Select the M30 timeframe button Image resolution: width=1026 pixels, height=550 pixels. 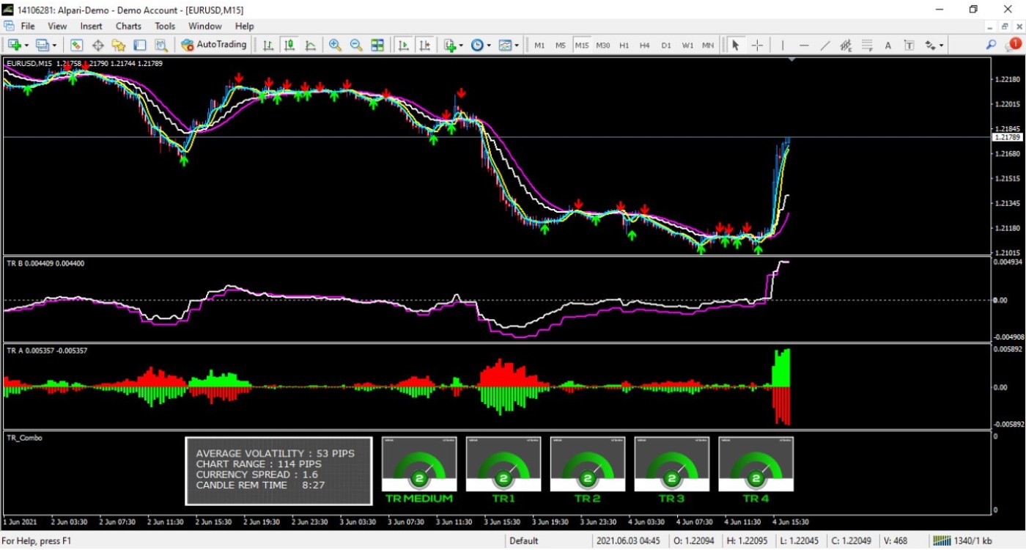click(x=602, y=45)
